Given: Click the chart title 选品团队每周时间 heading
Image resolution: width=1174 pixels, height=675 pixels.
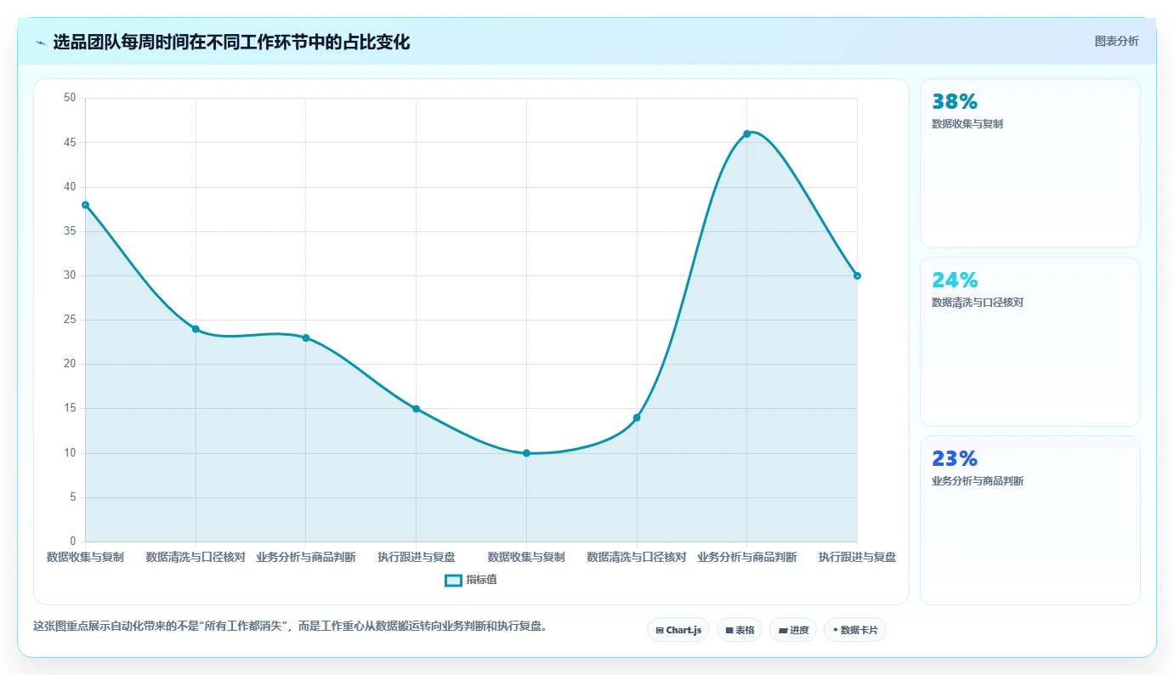Looking at the screenshot, I should click(231, 43).
